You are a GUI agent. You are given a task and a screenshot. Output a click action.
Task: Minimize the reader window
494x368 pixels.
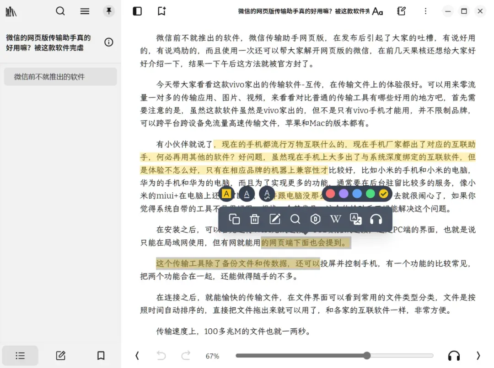[448, 11]
